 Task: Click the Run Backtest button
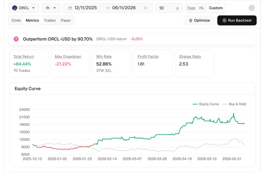(x=237, y=20)
